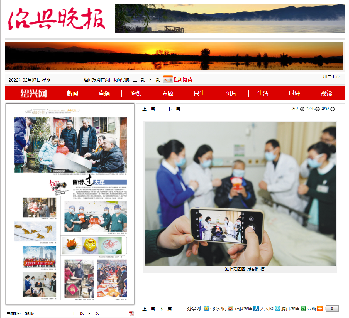Screen dimensions: 349x318
Task: Open the 新闻 navigation tab
Action: pyautogui.click(x=72, y=93)
